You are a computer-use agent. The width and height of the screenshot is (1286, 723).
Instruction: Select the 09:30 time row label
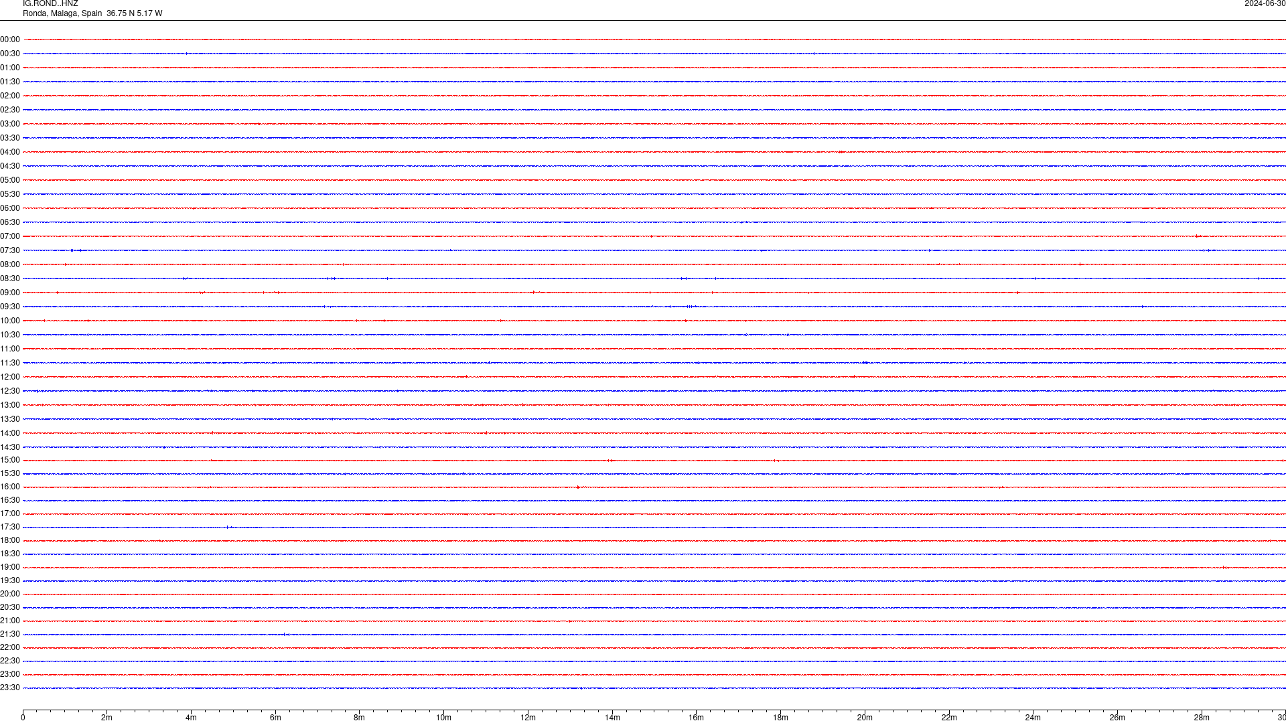coord(10,307)
